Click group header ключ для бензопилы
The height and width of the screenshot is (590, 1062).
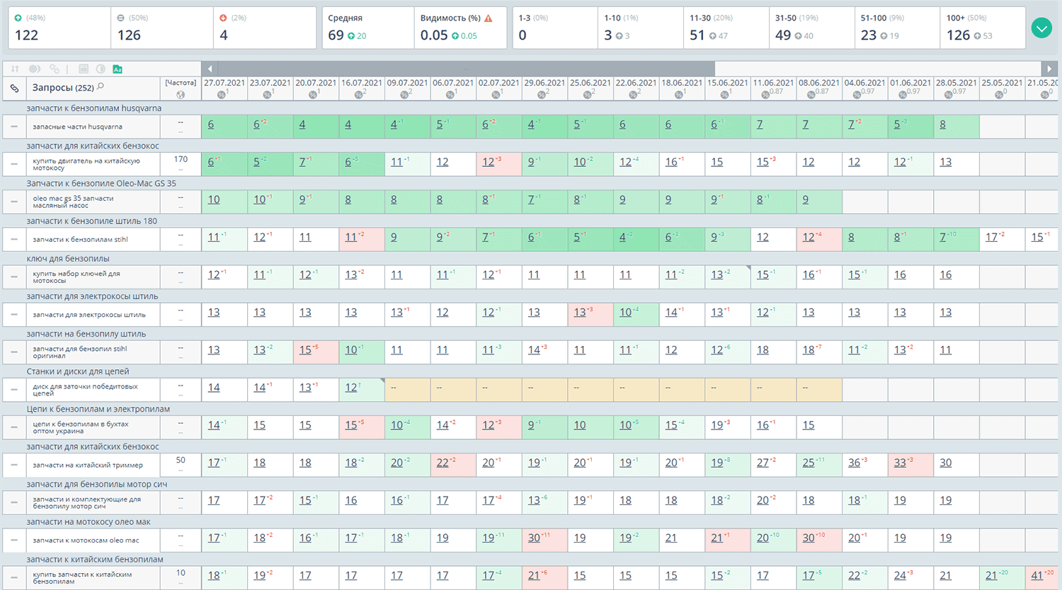point(68,259)
